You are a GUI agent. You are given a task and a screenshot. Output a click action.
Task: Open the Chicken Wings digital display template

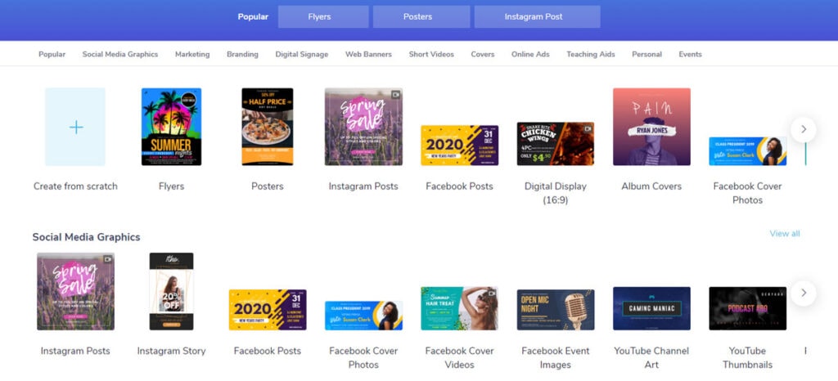click(556, 144)
